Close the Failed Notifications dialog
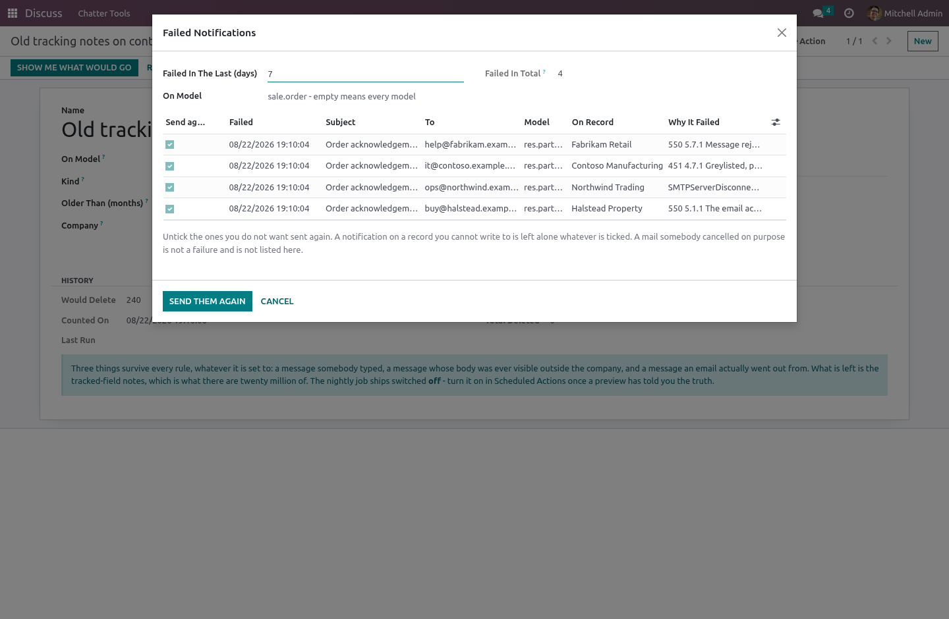Image resolution: width=949 pixels, height=619 pixels. point(782,33)
